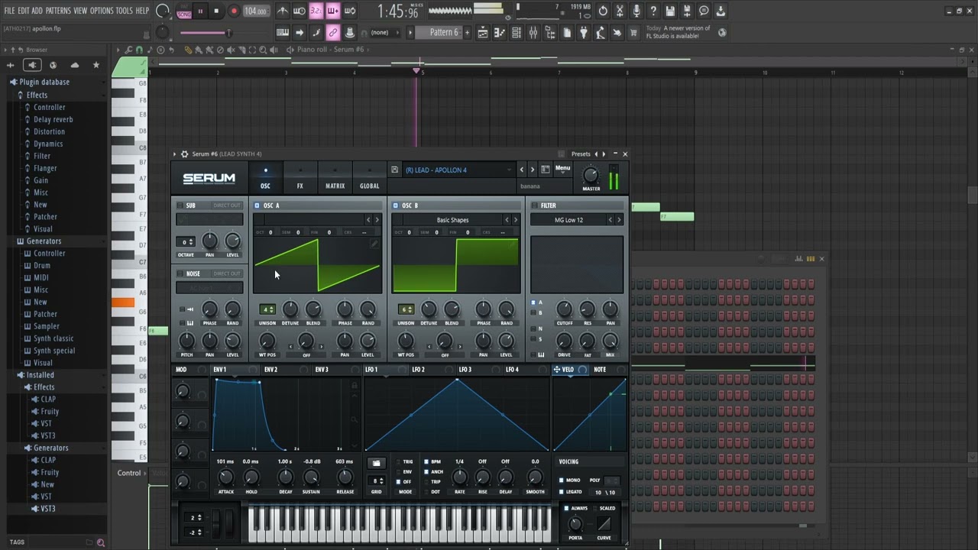This screenshot has width=978, height=550.
Task: Click the star favorites icon in Browser
Action: coord(96,65)
